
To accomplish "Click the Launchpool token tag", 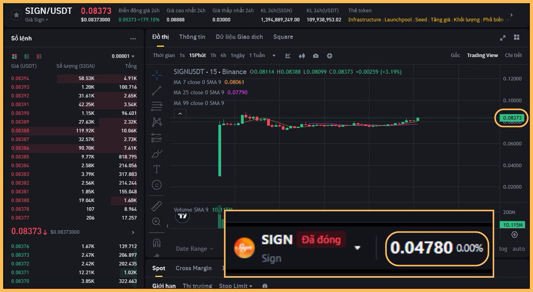I will pos(398,20).
